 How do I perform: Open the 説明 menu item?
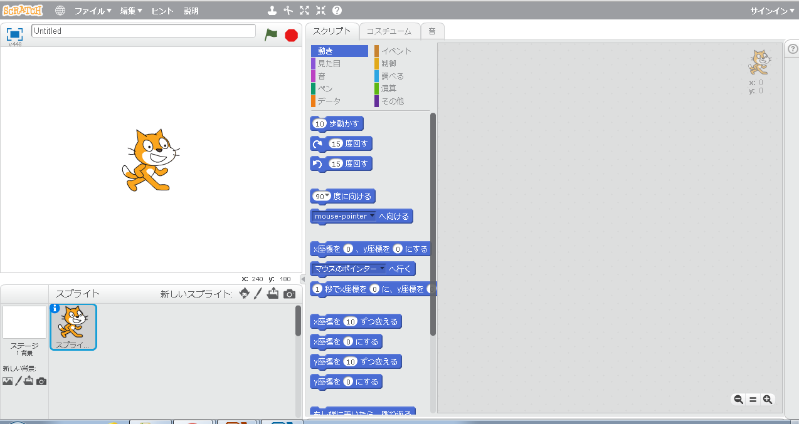[191, 11]
